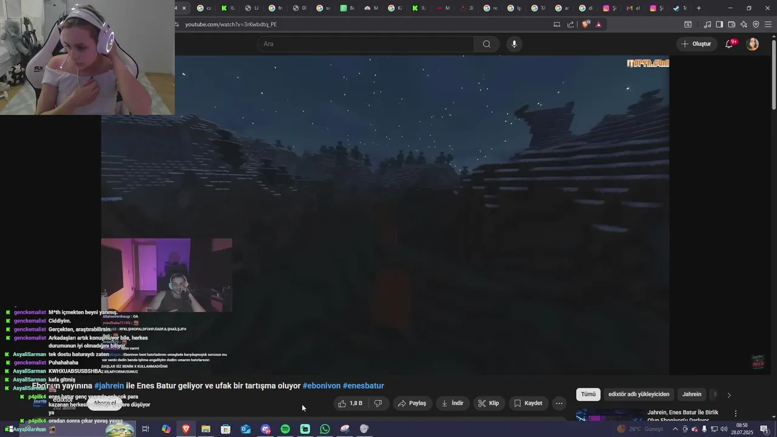Click the youtube.com address bar URL
This screenshot has width=777, height=437.
(x=231, y=24)
